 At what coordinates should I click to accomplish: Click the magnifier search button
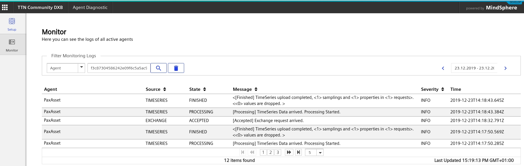pyautogui.click(x=159, y=68)
